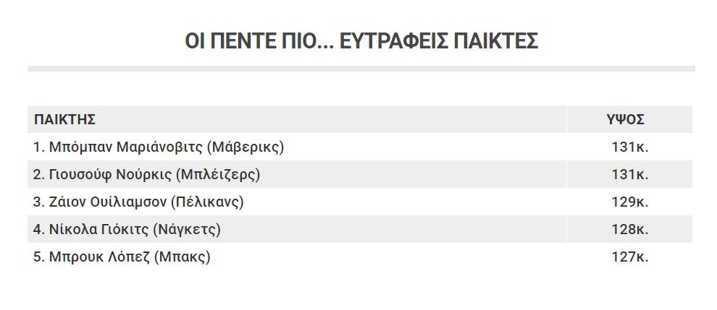Click the 128κ. value for Γιόκιτς

(x=630, y=230)
